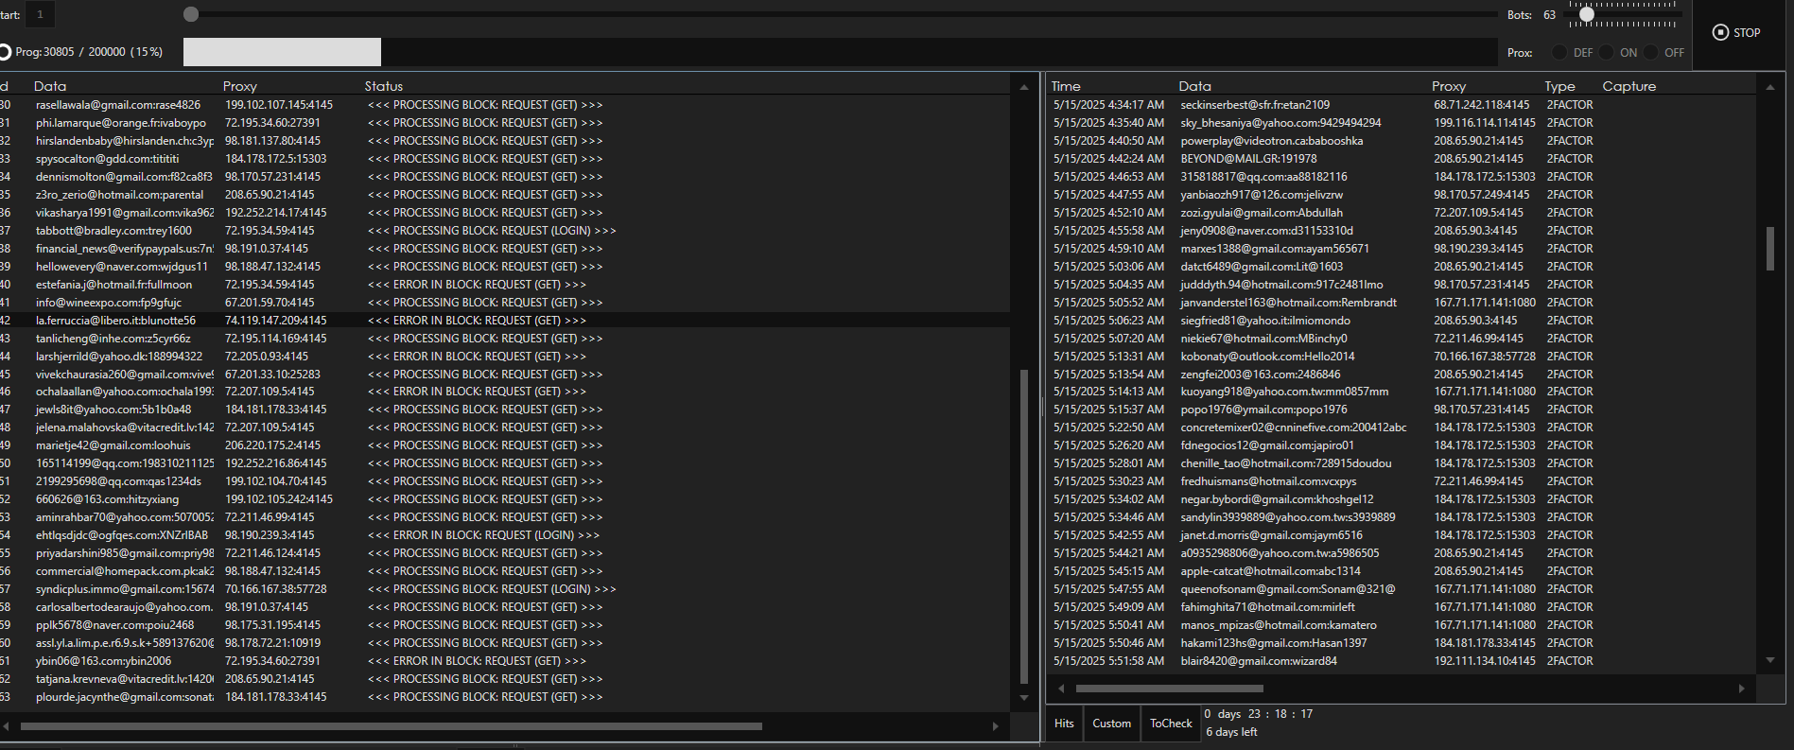The image size is (1794, 750).
Task: Sort left list by Data column header
Action: click(50, 86)
